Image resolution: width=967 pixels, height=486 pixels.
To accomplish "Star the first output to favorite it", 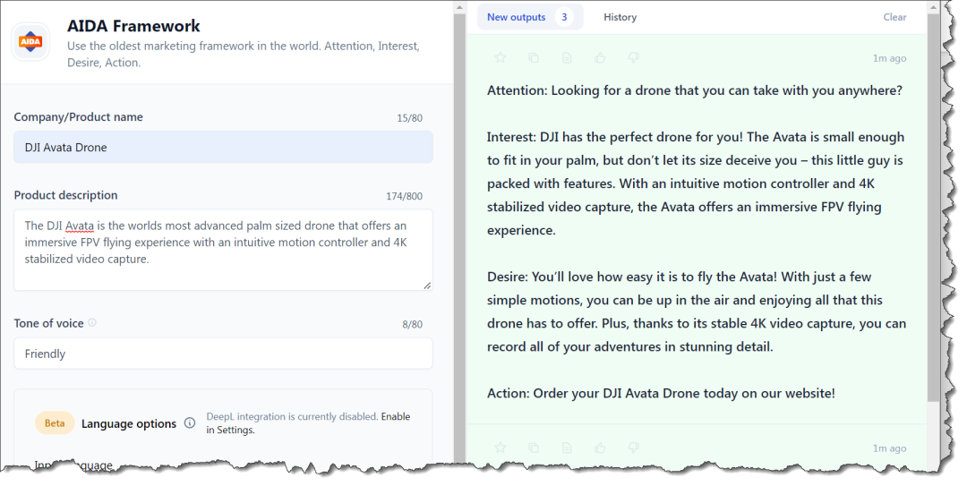I will click(x=501, y=58).
